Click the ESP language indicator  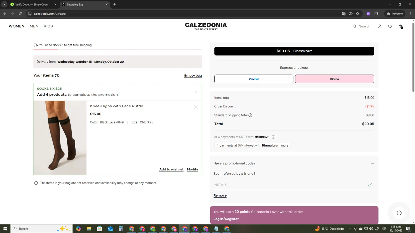coord(384,229)
